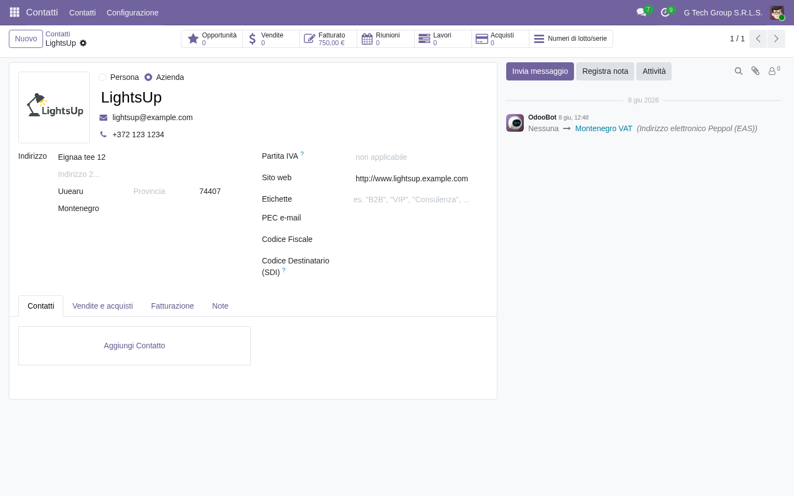Go to previous record arrow

pos(758,39)
